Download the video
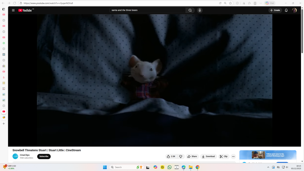304x171 pixels. (x=208, y=156)
